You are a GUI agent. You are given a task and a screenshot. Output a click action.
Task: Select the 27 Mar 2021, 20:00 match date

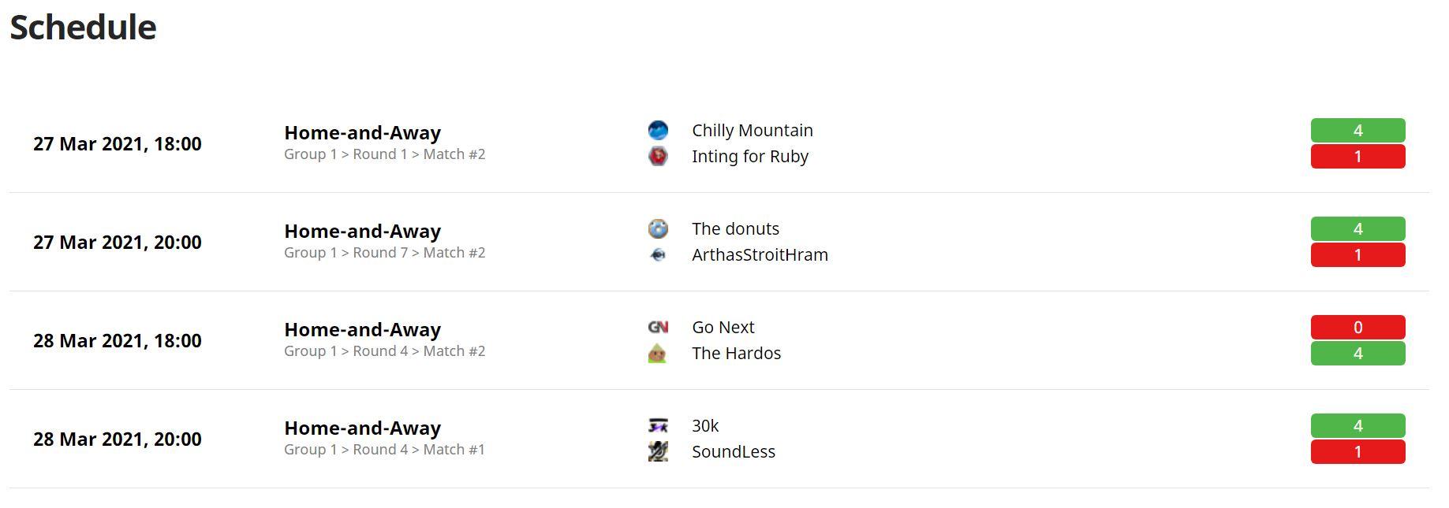pos(118,242)
